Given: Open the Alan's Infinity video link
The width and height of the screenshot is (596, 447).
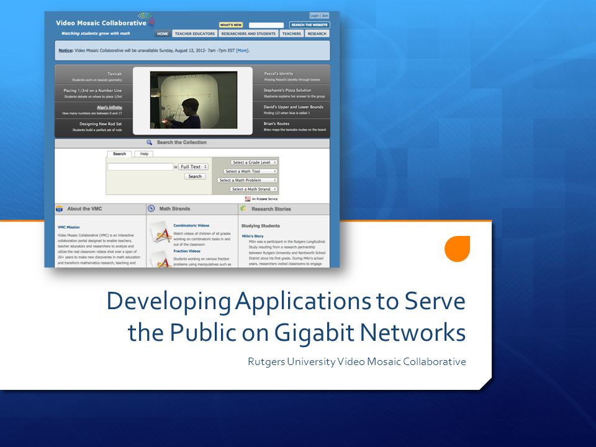Looking at the screenshot, I should pos(109,107).
